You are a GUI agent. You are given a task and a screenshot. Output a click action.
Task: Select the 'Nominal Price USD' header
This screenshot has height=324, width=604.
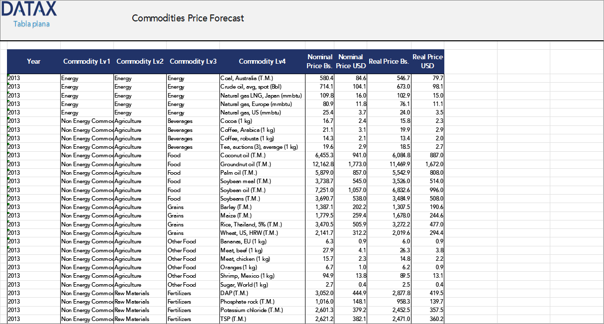pos(351,61)
